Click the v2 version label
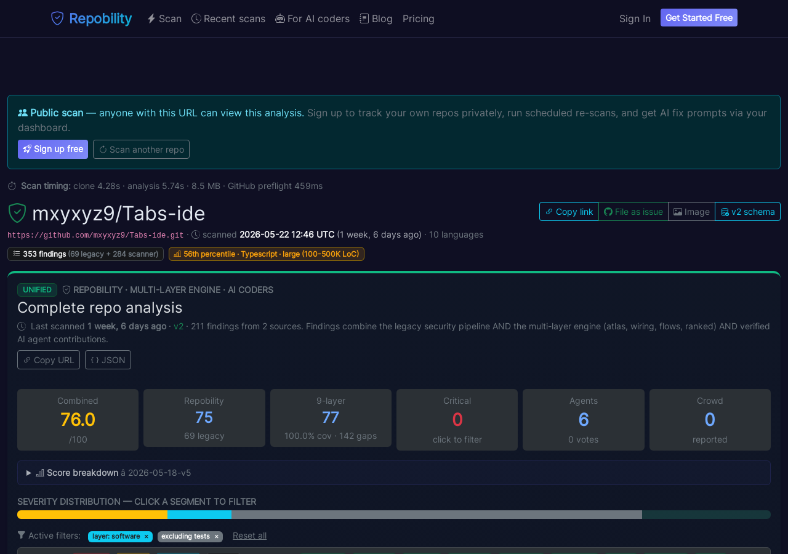Viewport: 788px width, 554px height. 179,326
